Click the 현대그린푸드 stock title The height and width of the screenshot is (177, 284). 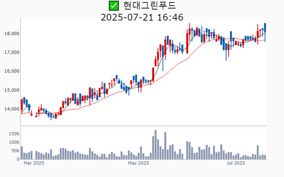tap(149, 5)
